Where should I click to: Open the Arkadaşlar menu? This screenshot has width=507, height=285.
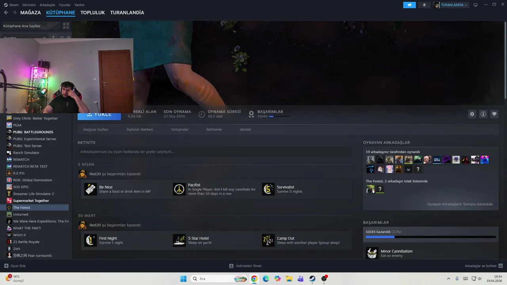pos(48,5)
